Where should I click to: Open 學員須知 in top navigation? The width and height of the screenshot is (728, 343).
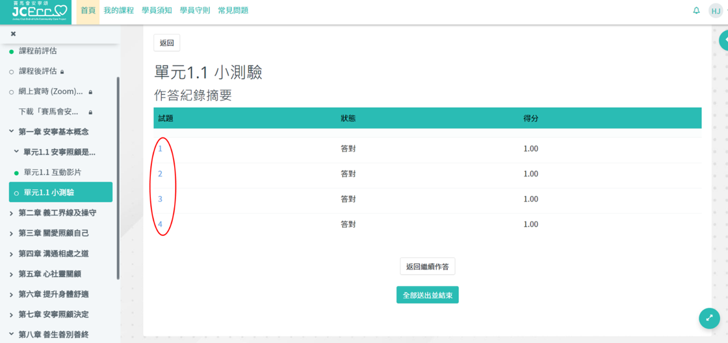tap(157, 10)
